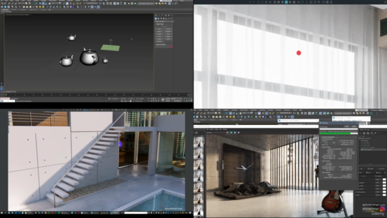Click Plane button in Object Type rollout
Image resolution: width=387 pixels, height=218 pixels.
tap(168, 39)
